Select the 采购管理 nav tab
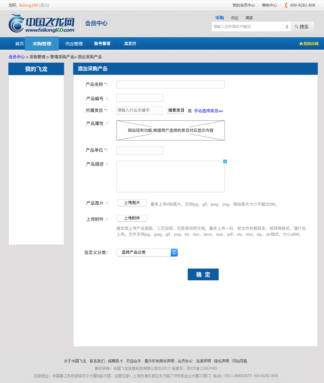 pyautogui.click(x=42, y=44)
